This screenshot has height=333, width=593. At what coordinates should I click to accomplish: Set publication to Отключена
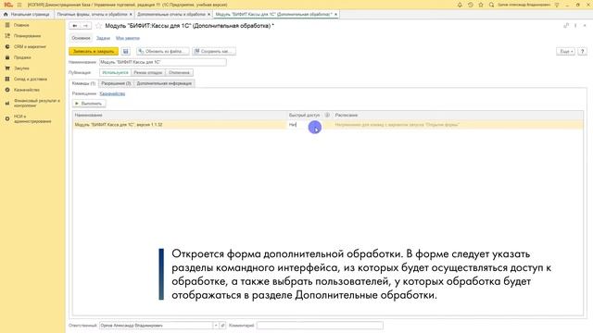pyautogui.click(x=179, y=72)
